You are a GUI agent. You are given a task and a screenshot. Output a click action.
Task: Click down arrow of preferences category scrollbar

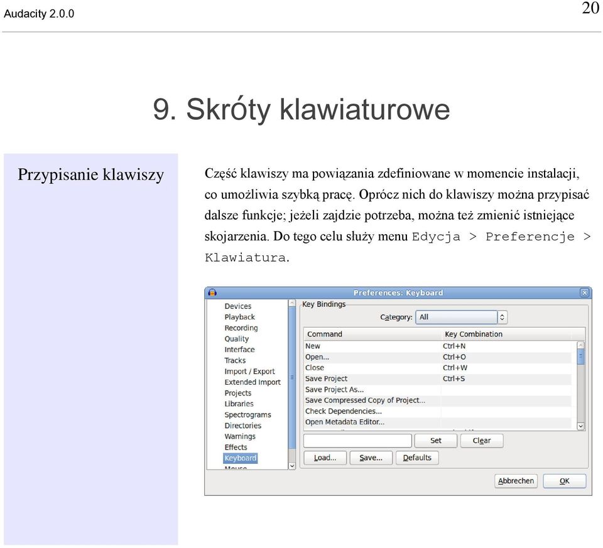292,466
